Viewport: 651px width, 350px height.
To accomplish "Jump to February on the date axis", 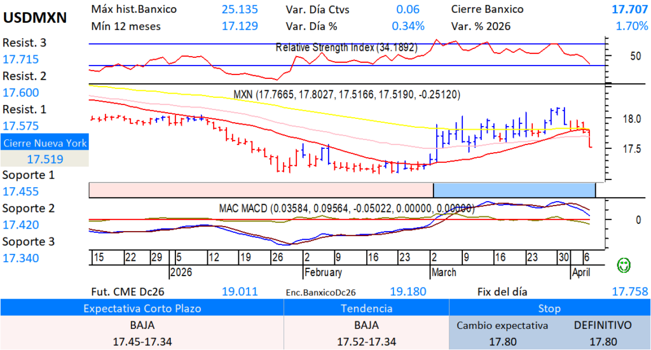I will [x=322, y=272].
